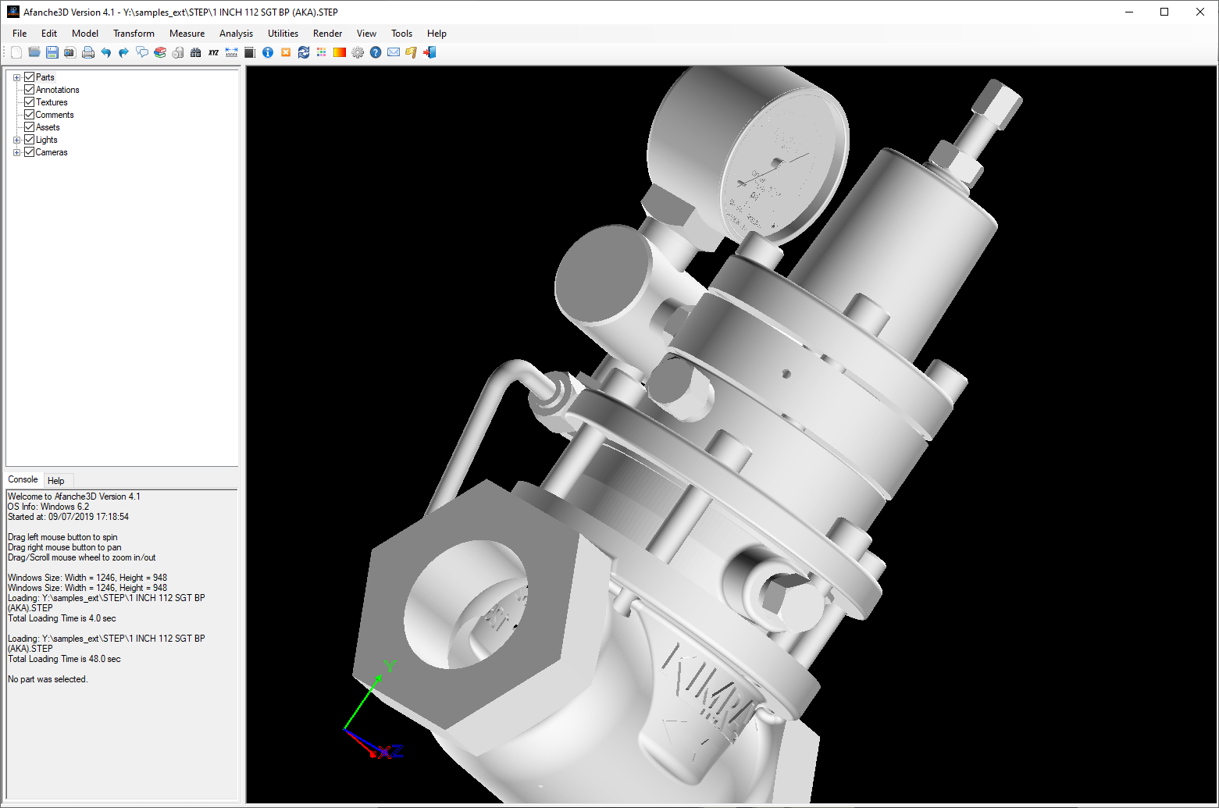The height and width of the screenshot is (808, 1219).
Task: Expand the Lights tree node
Action: [17, 140]
